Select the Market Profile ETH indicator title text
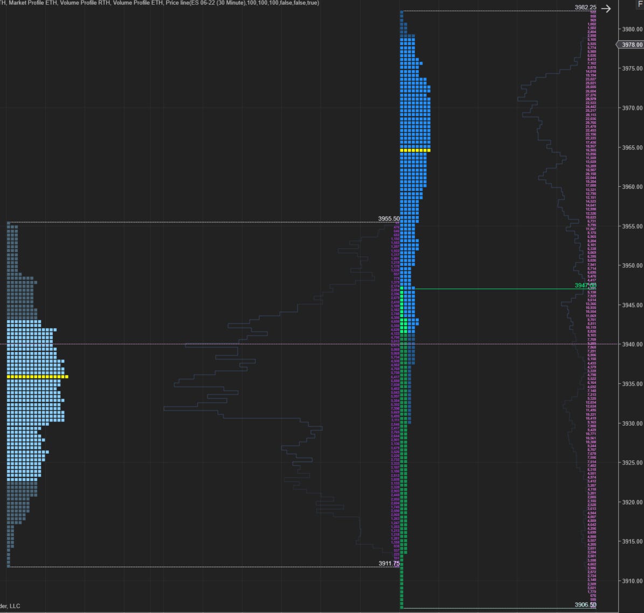The image size is (644, 613). (32, 3)
